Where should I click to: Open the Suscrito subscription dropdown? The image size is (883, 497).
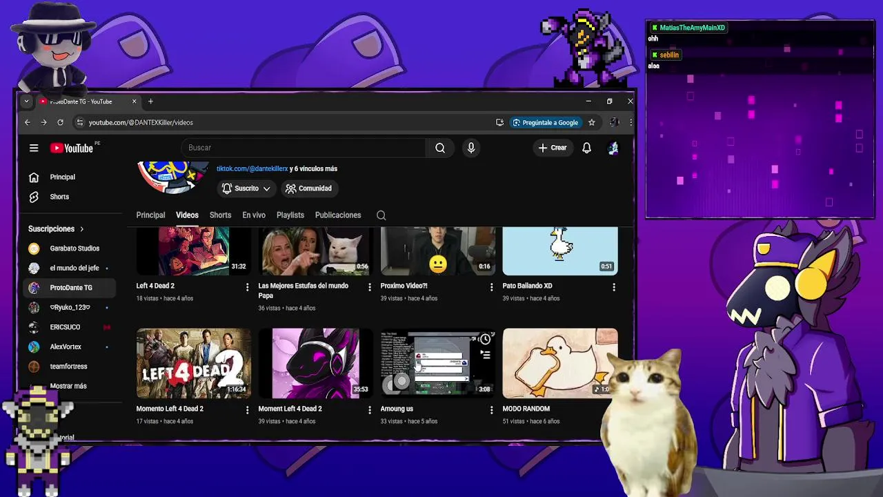click(x=246, y=188)
